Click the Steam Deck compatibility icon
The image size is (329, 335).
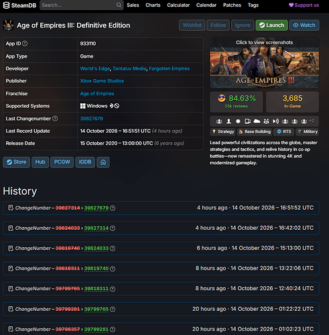click(111, 106)
